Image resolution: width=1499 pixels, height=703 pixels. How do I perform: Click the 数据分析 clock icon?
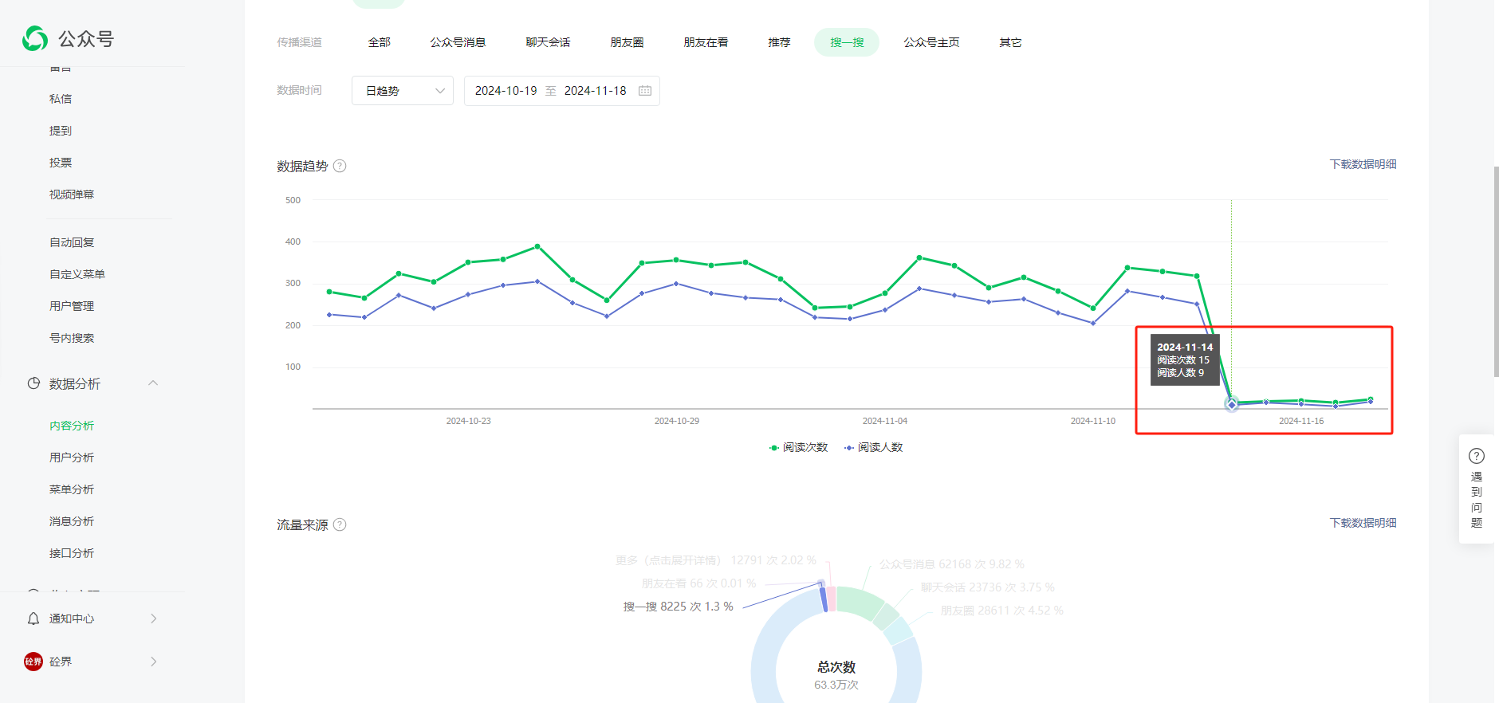click(x=33, y=383)
